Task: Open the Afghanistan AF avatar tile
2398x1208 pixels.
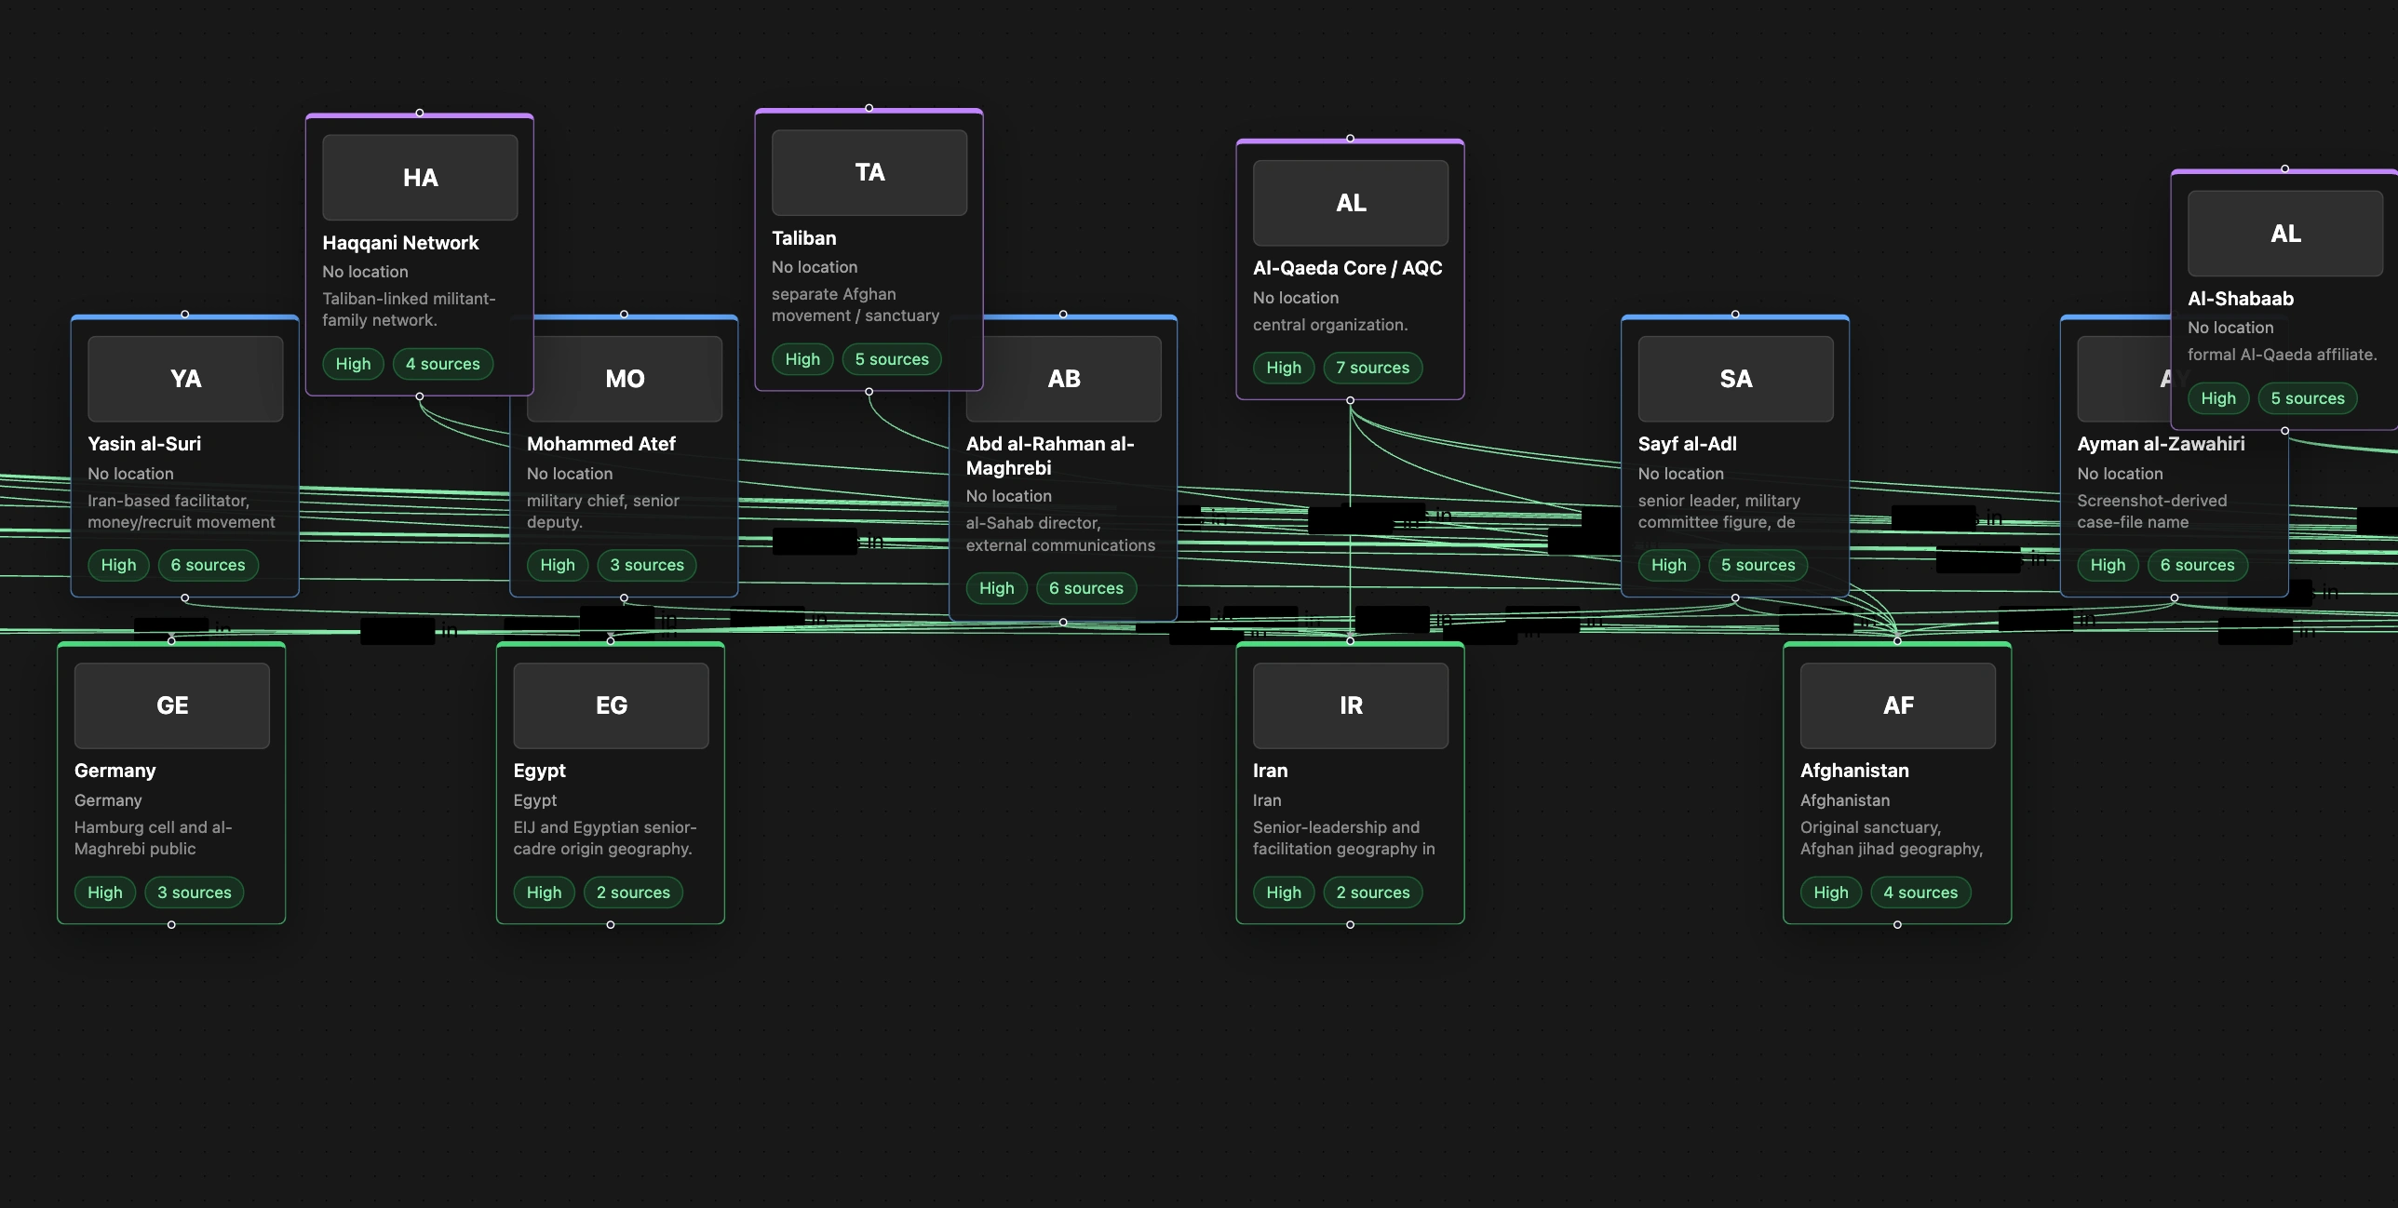Action: click(1898, 705)
